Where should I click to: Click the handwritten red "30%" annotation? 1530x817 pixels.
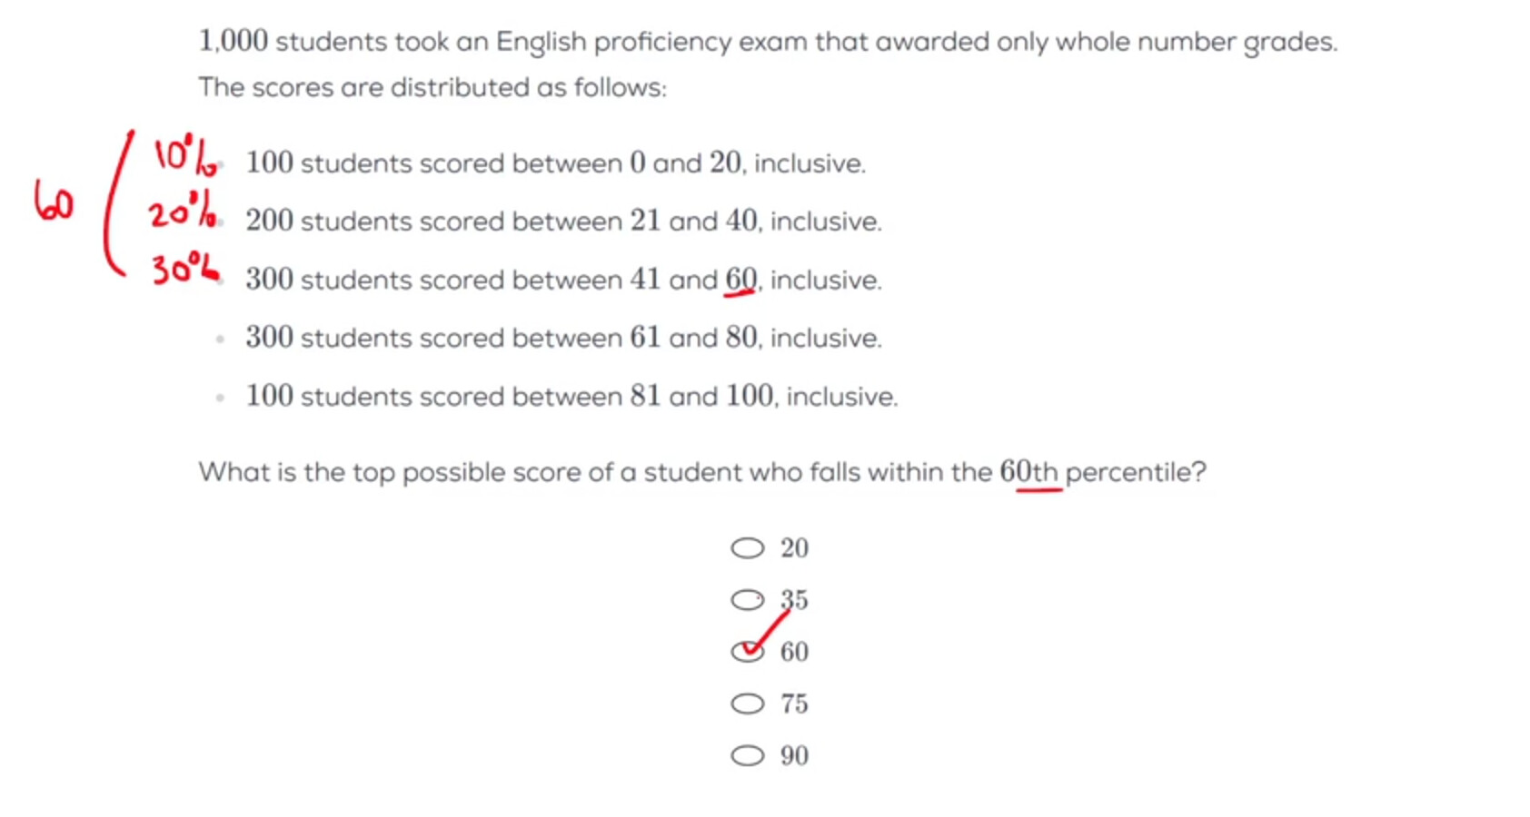(x=184, y=269)
